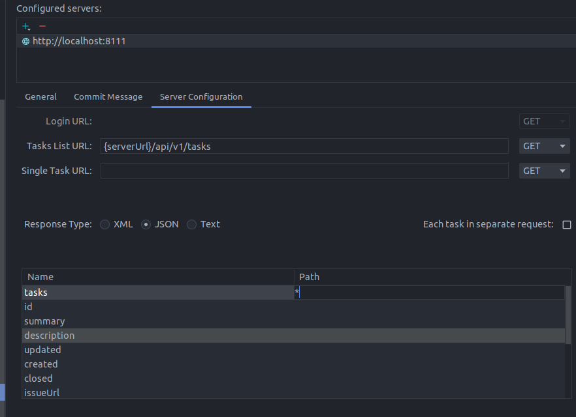Select the updated row
Screen dimensions: 576x417
[293, 350]
